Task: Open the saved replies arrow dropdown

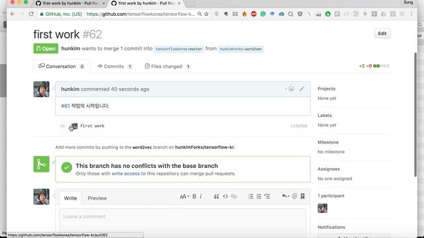Action: tap(286, 196)
